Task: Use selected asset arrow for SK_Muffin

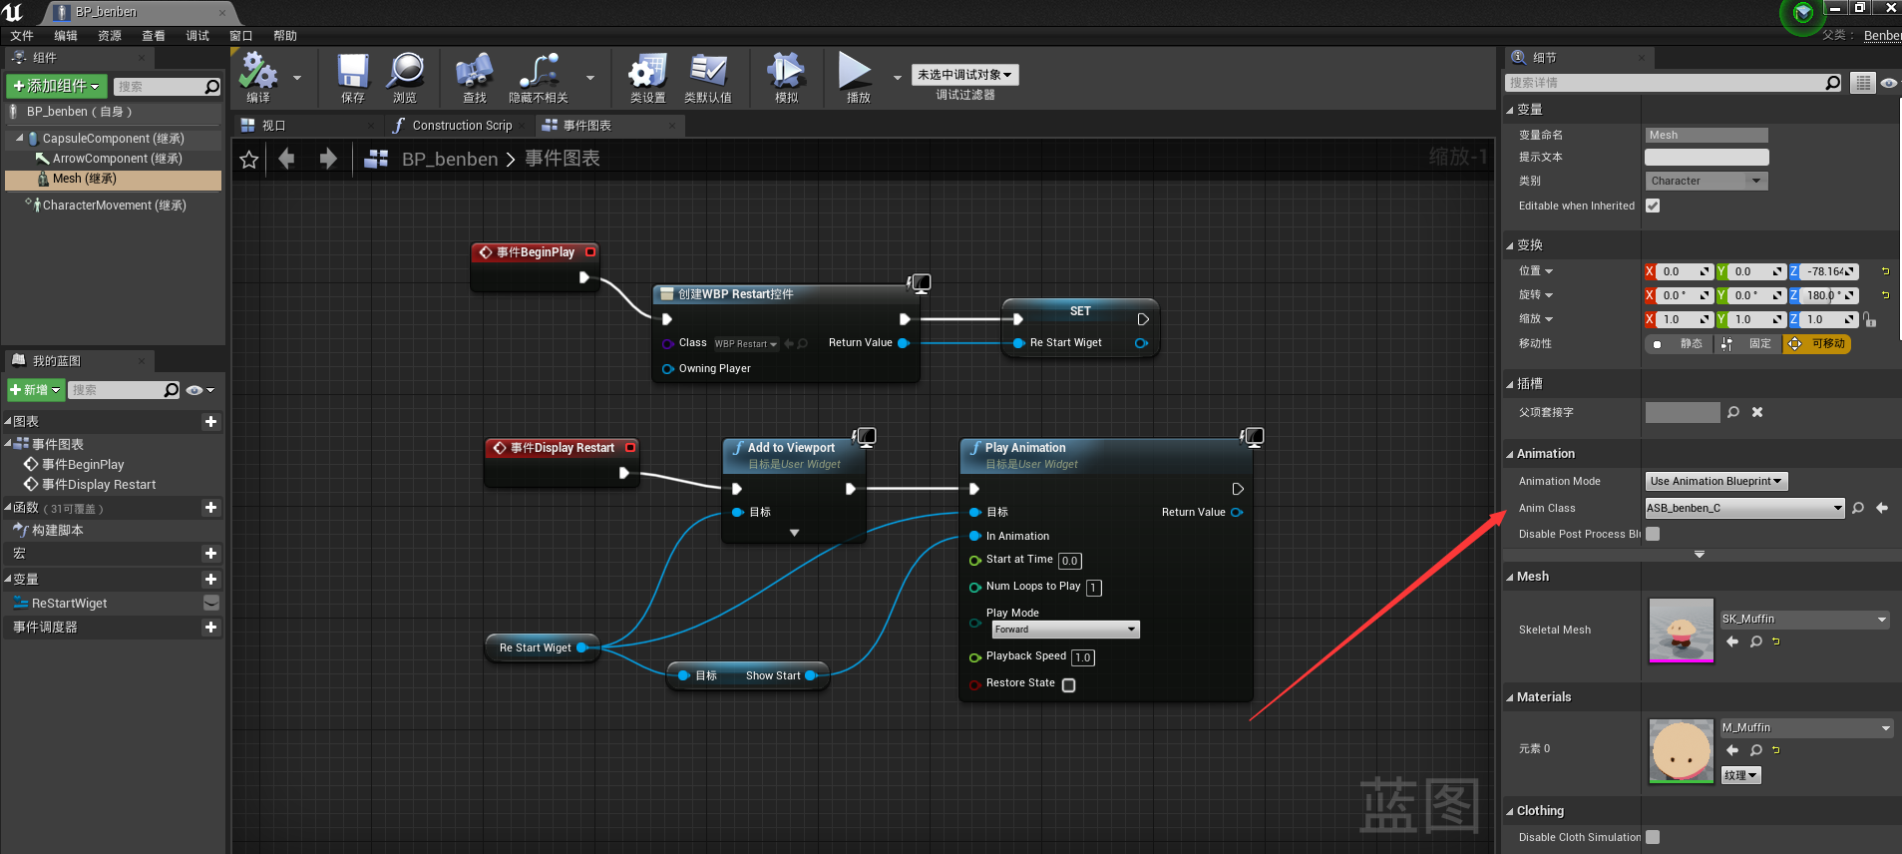Action: pos(1732,641)
